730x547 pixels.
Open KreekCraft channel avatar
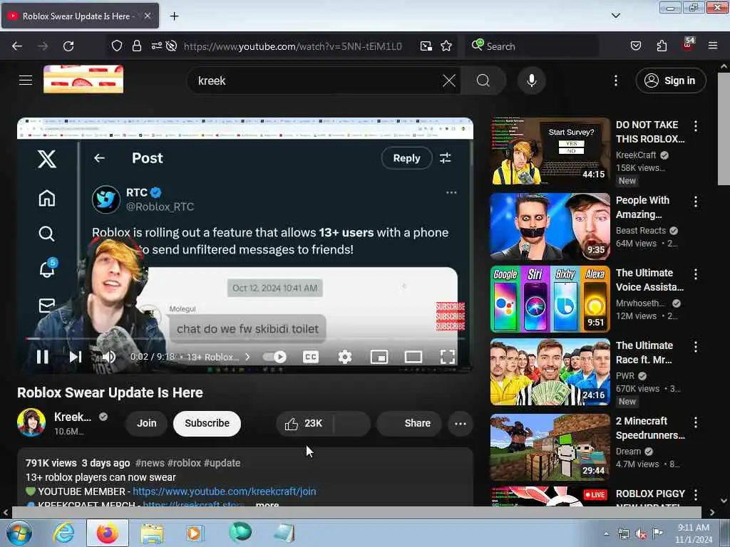(x=31, y=422)
